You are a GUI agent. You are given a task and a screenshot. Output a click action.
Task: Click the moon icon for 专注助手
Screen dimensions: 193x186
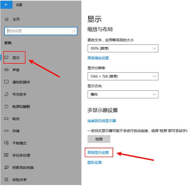[x=6, y=94]
